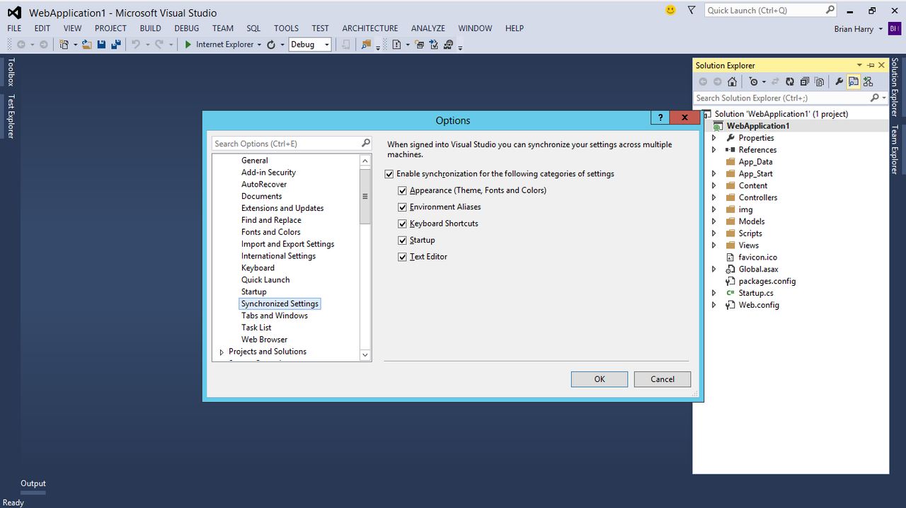This screenshot has width=906, height=508.
Task: Click the Search Options magnifier icon
Action: click(366, 143)
